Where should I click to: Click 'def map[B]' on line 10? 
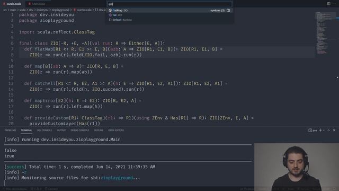(37, 66)
